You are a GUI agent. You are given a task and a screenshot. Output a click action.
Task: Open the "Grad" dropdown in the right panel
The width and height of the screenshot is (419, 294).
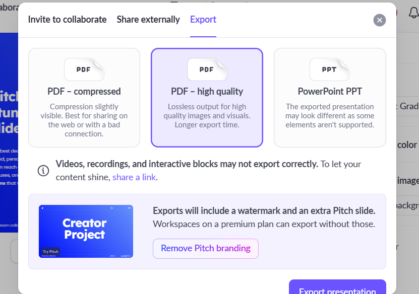click(407, 106)
